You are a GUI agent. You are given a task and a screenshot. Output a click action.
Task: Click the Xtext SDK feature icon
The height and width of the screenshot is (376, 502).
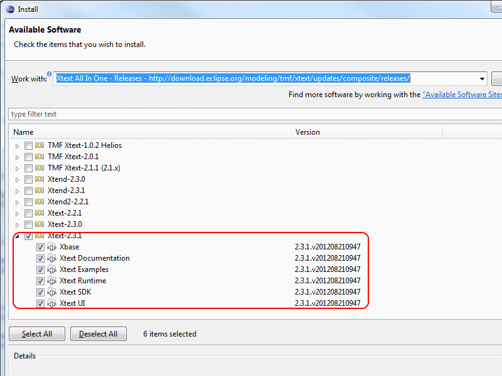[x=51, y=292]
